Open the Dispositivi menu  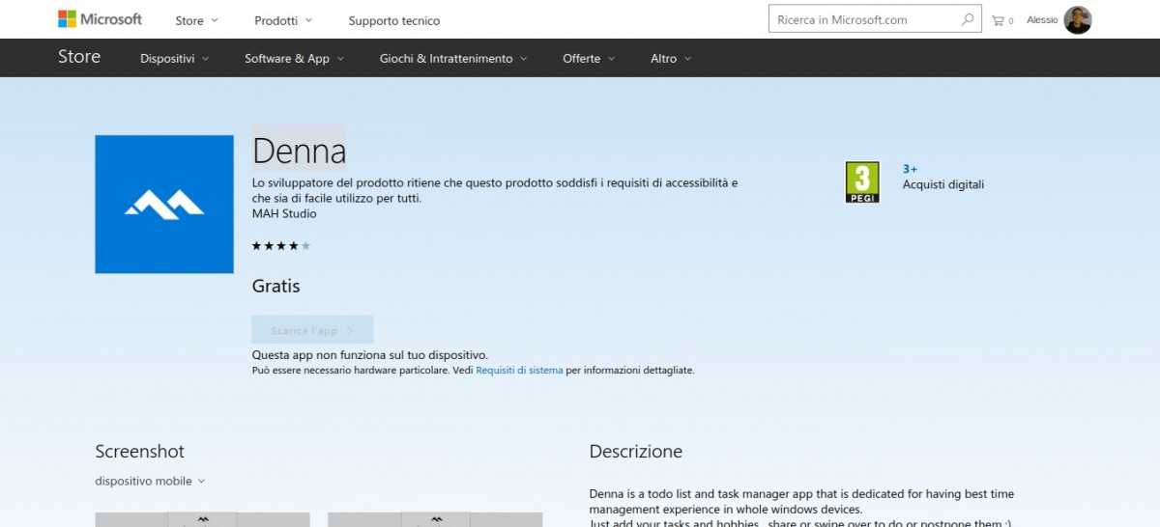pyautogui.click(x=174, y=59)
